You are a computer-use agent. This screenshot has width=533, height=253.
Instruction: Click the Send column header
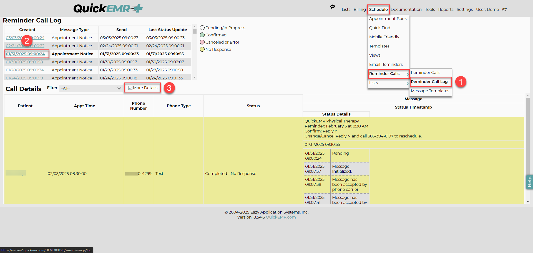[121, 30]
